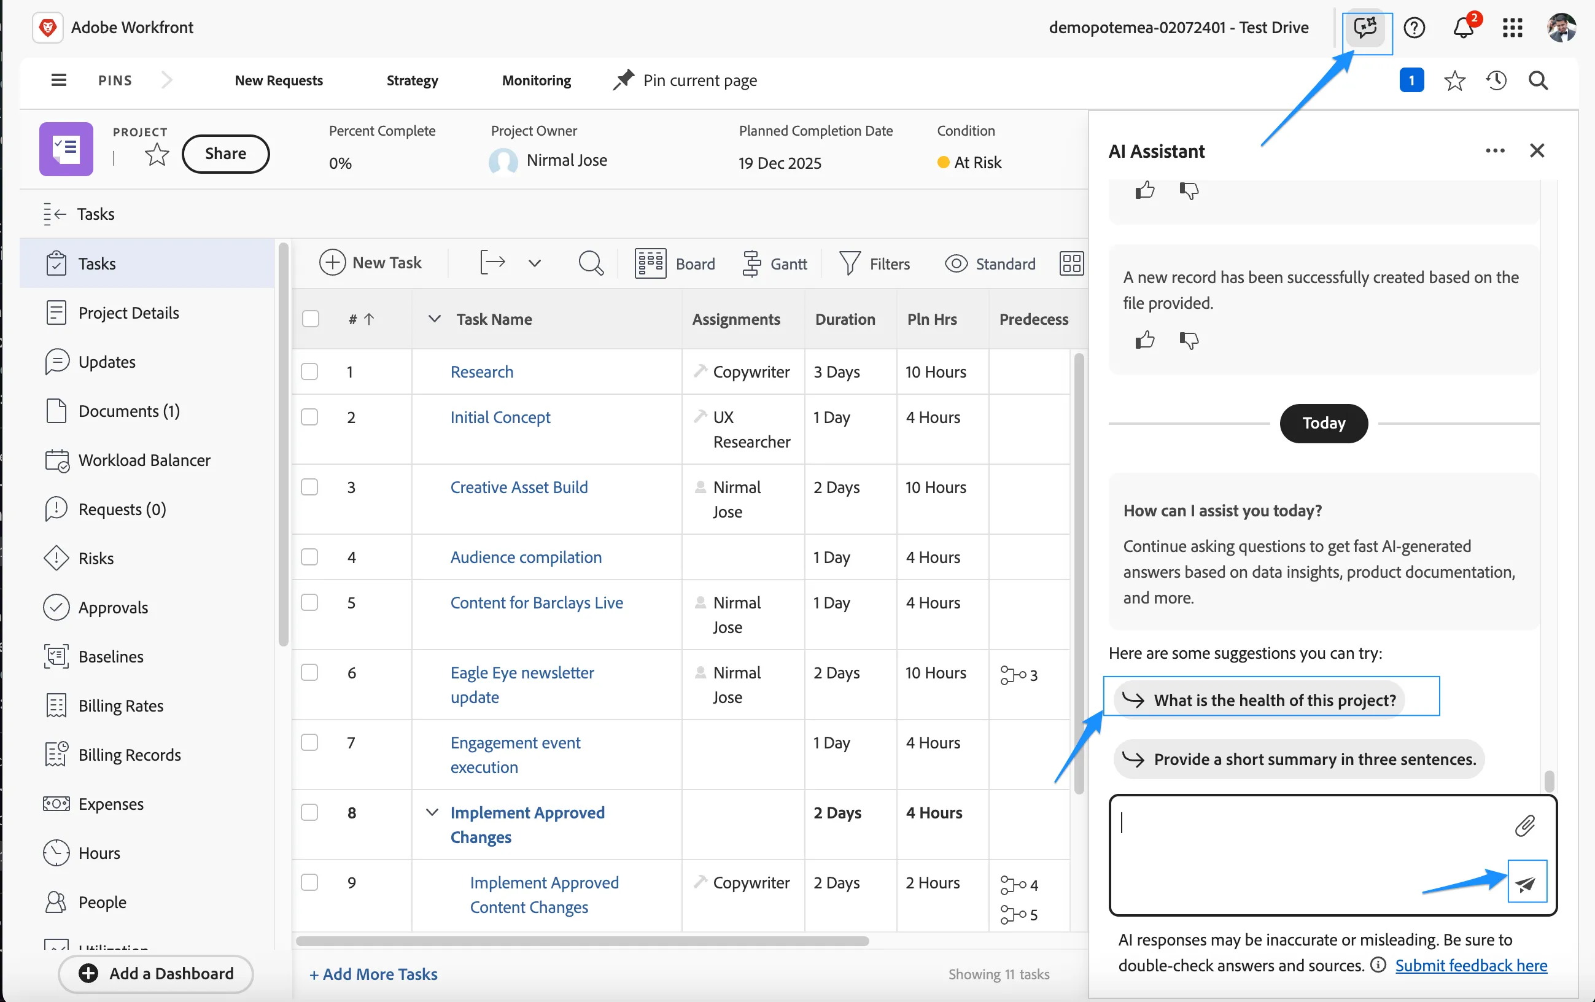Click the export icon in task toolbar
This screenshot has width=1595, height=1002.
click(492, 262)
